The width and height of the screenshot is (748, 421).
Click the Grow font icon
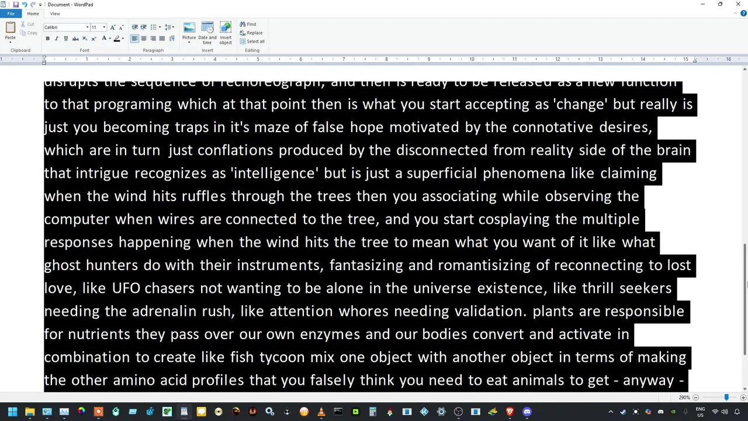point(113,27)
